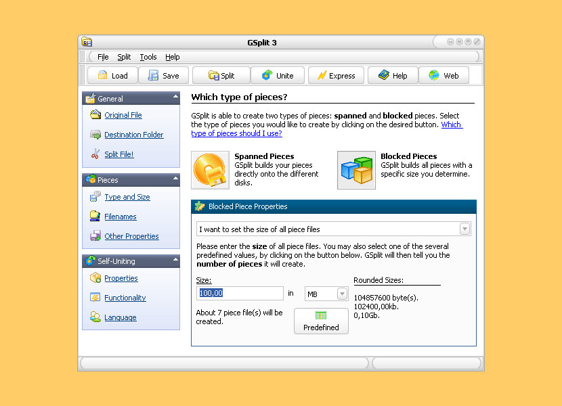Click the Split File scissors icon
The image size is (562, 406).
(95, 154)
